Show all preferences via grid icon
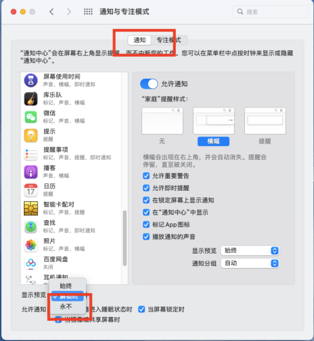This screenshot has width=314, height=341. [88, 11]
